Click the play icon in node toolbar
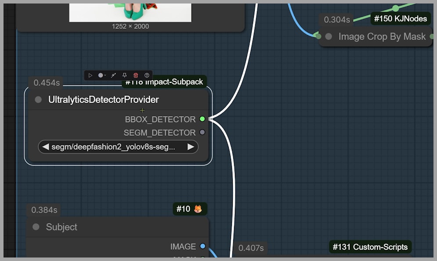The image size is (437, 261). 90,75
